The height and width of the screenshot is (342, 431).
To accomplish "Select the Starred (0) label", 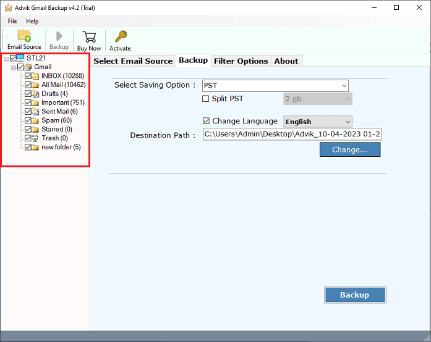I will (x=57, y=129).
